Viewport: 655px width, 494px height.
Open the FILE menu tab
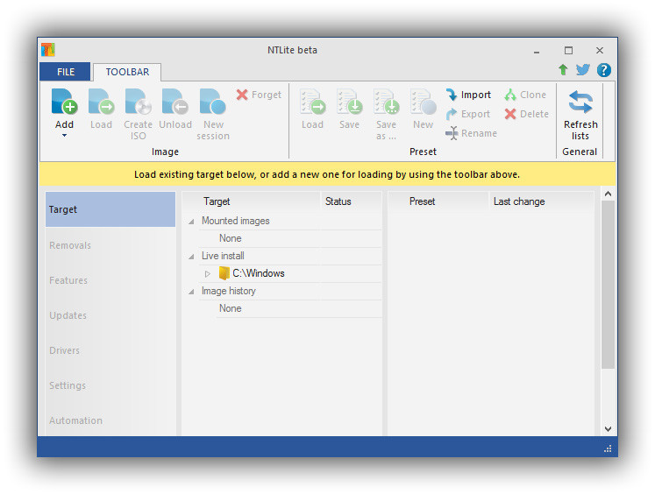click(66, 72)
